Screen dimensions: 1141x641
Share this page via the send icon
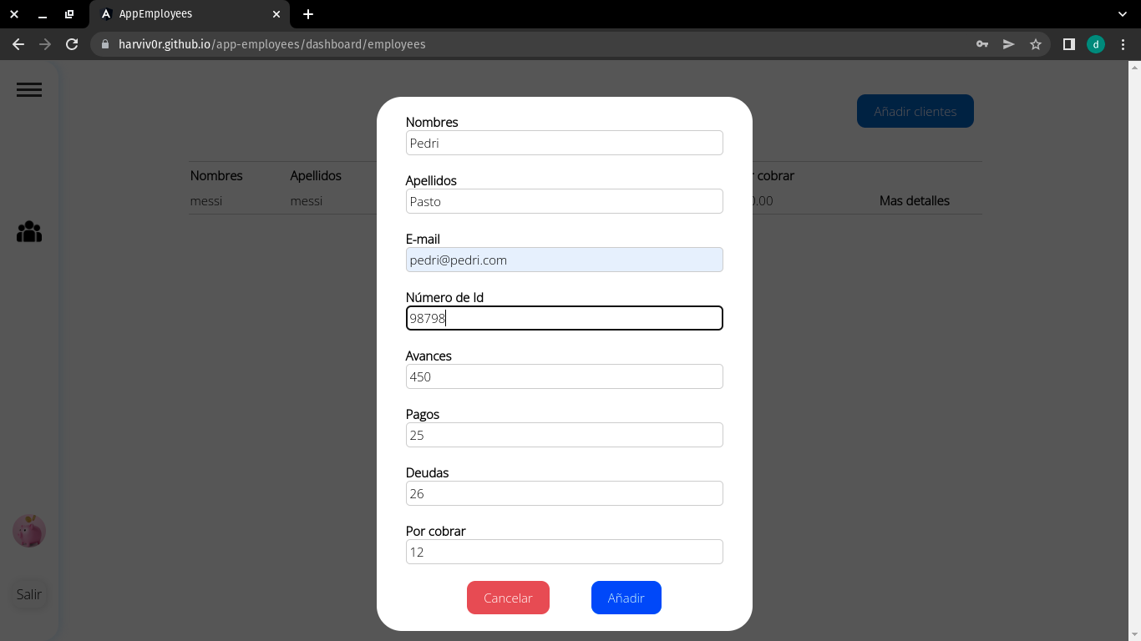pos(1009,44)
